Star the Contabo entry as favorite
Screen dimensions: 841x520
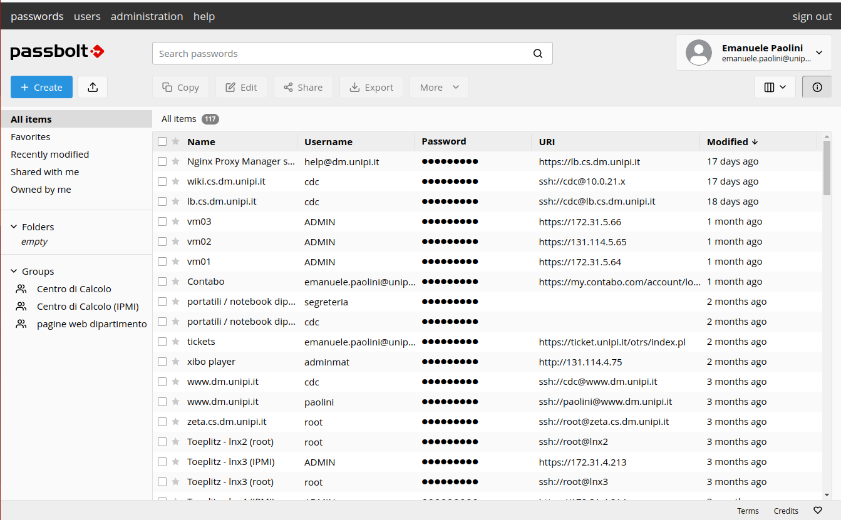tap(175, 282)
